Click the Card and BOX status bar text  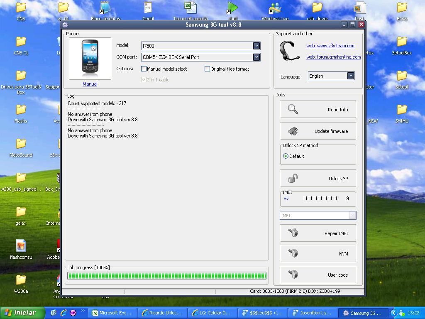[295, 291]
